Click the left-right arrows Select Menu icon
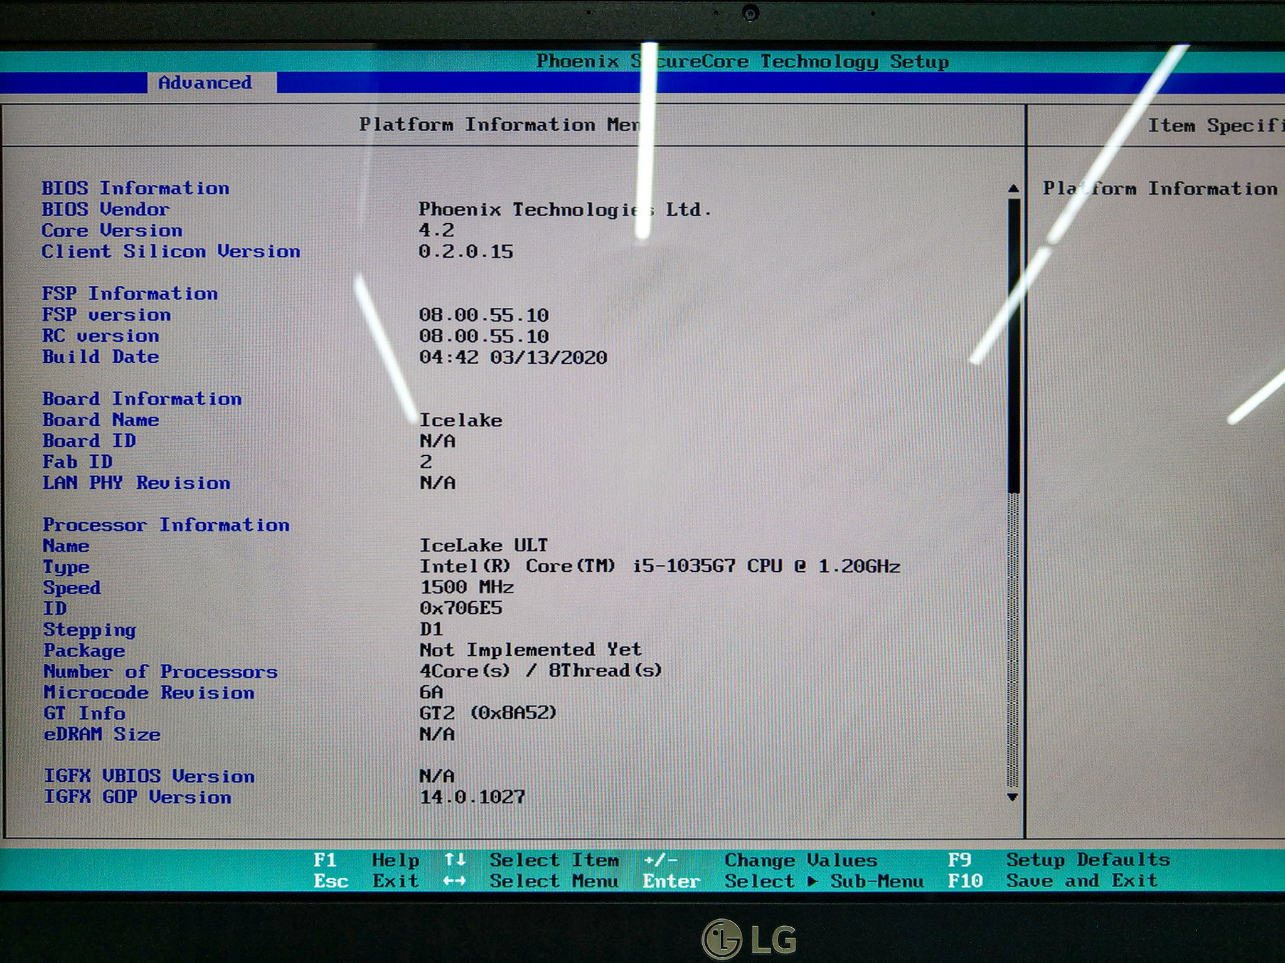Screen dimensions: 1285x963 (455, 881)
